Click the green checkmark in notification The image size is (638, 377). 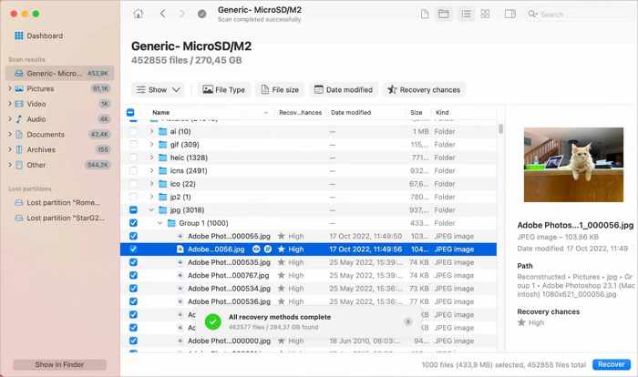point(212,321)
